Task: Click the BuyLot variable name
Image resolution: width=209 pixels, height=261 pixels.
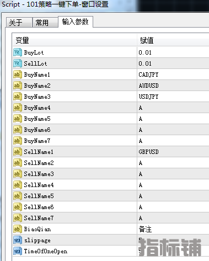Action: coord(34,53)
